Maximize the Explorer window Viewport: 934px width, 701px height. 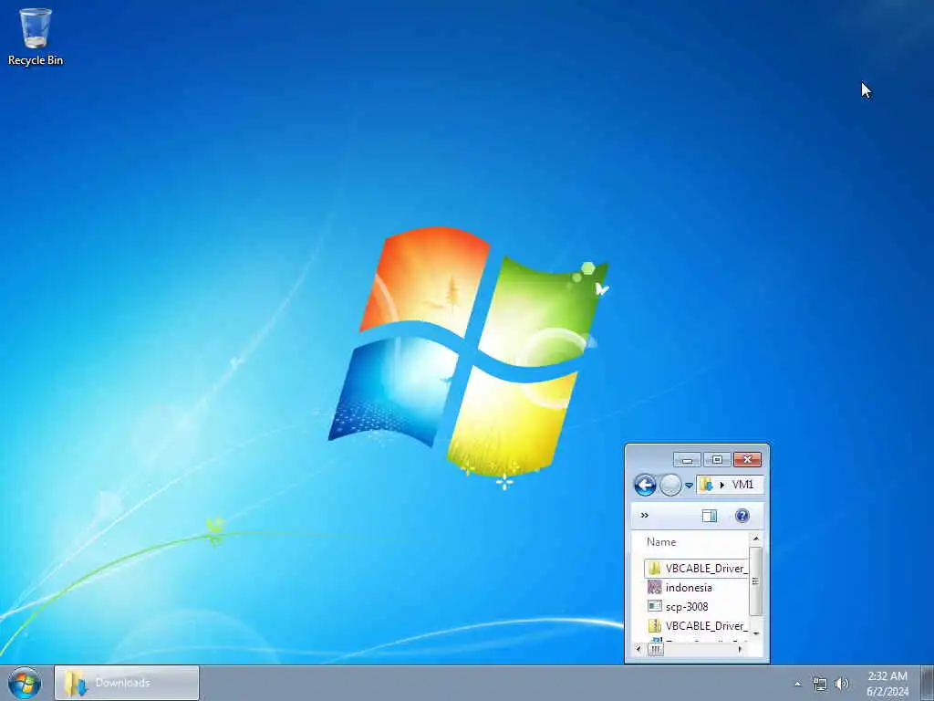pyautogui.click(x=717, y=460)
